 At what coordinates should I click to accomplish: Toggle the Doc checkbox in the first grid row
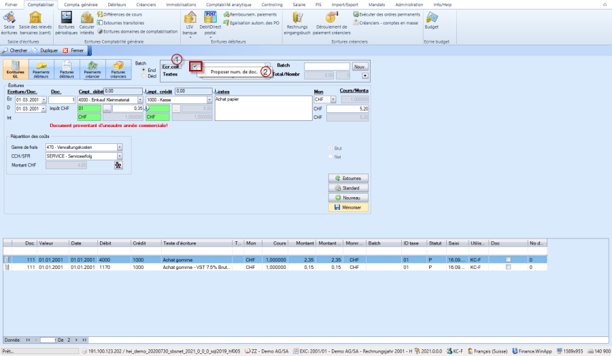[x=509, y=259]
